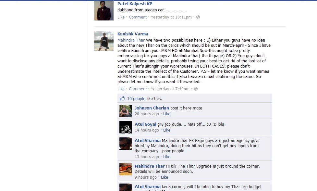Viewport: 317px width, 191px height.
Task: Open Patel Kalpesh KP's profile picture
Action: click(104, 10)
